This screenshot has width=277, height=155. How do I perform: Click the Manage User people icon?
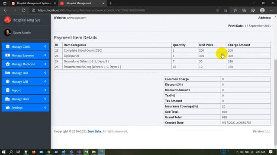8,99
